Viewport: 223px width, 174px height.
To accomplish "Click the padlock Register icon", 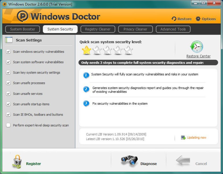I will click(17, 162).
